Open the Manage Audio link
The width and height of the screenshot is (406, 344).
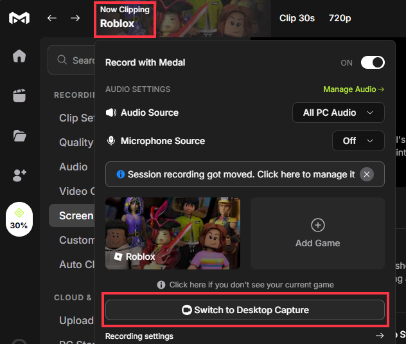(353, 89)
